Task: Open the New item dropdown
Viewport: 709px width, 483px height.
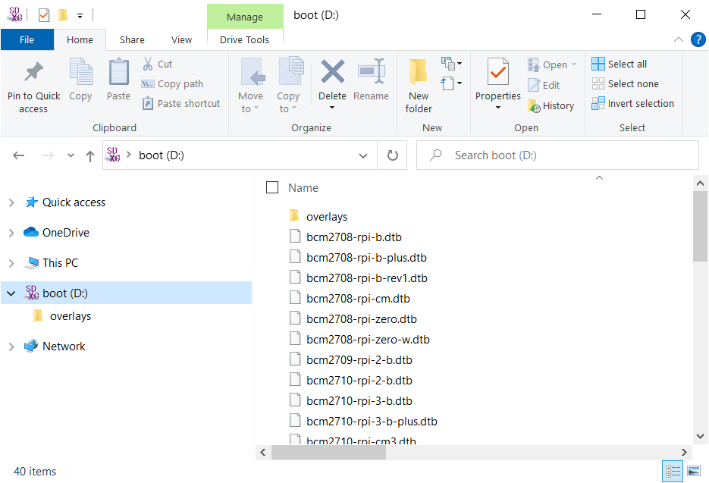Action: (x=450, y=64)
